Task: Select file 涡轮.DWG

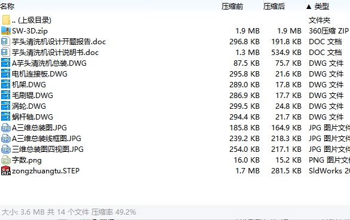Action: [29, 106]
